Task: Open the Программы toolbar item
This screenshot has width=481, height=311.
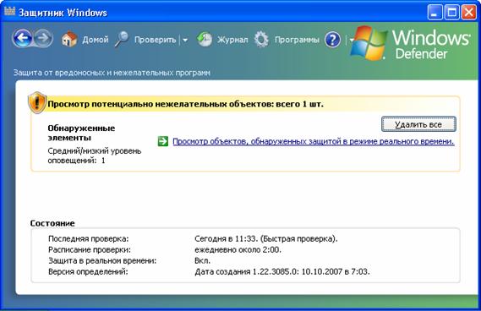Action: 297,40
